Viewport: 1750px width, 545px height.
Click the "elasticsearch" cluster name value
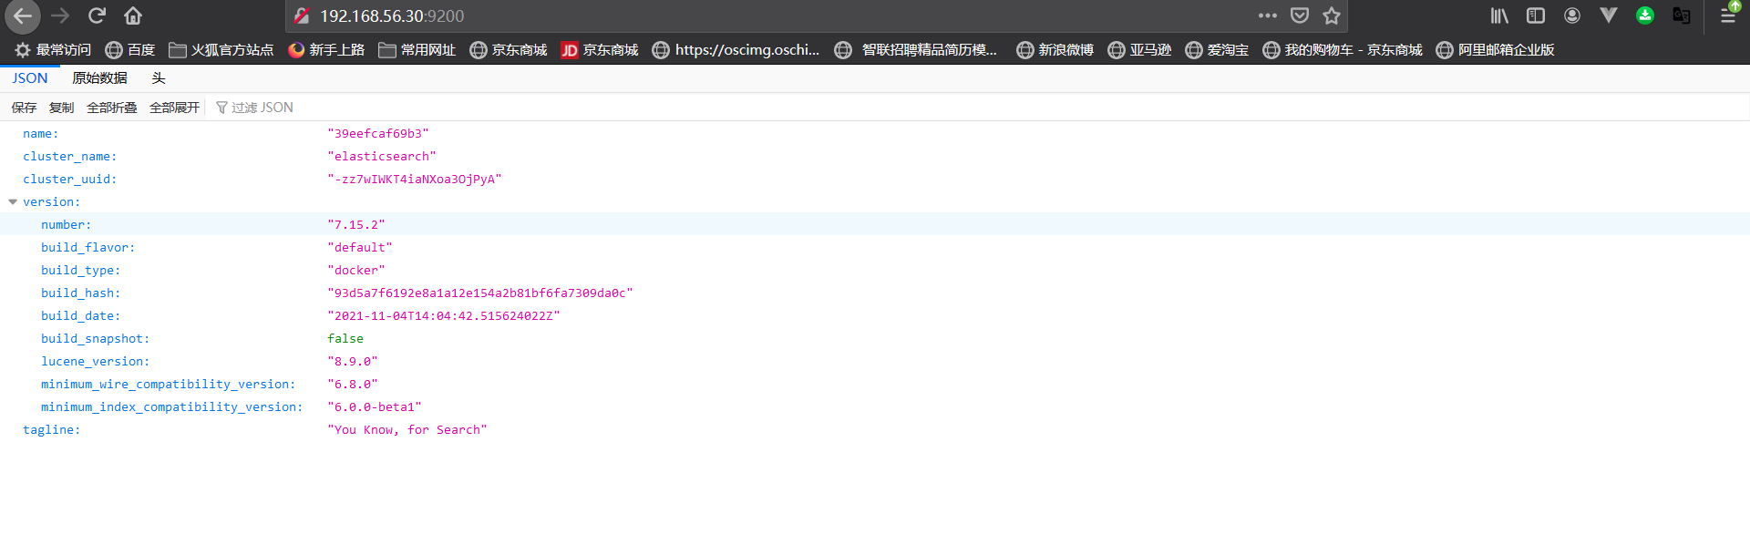point(382,157)
